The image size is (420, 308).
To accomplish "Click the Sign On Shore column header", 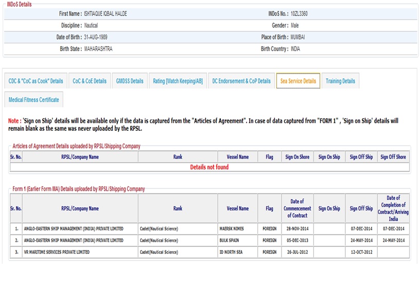I will point(297,157).
